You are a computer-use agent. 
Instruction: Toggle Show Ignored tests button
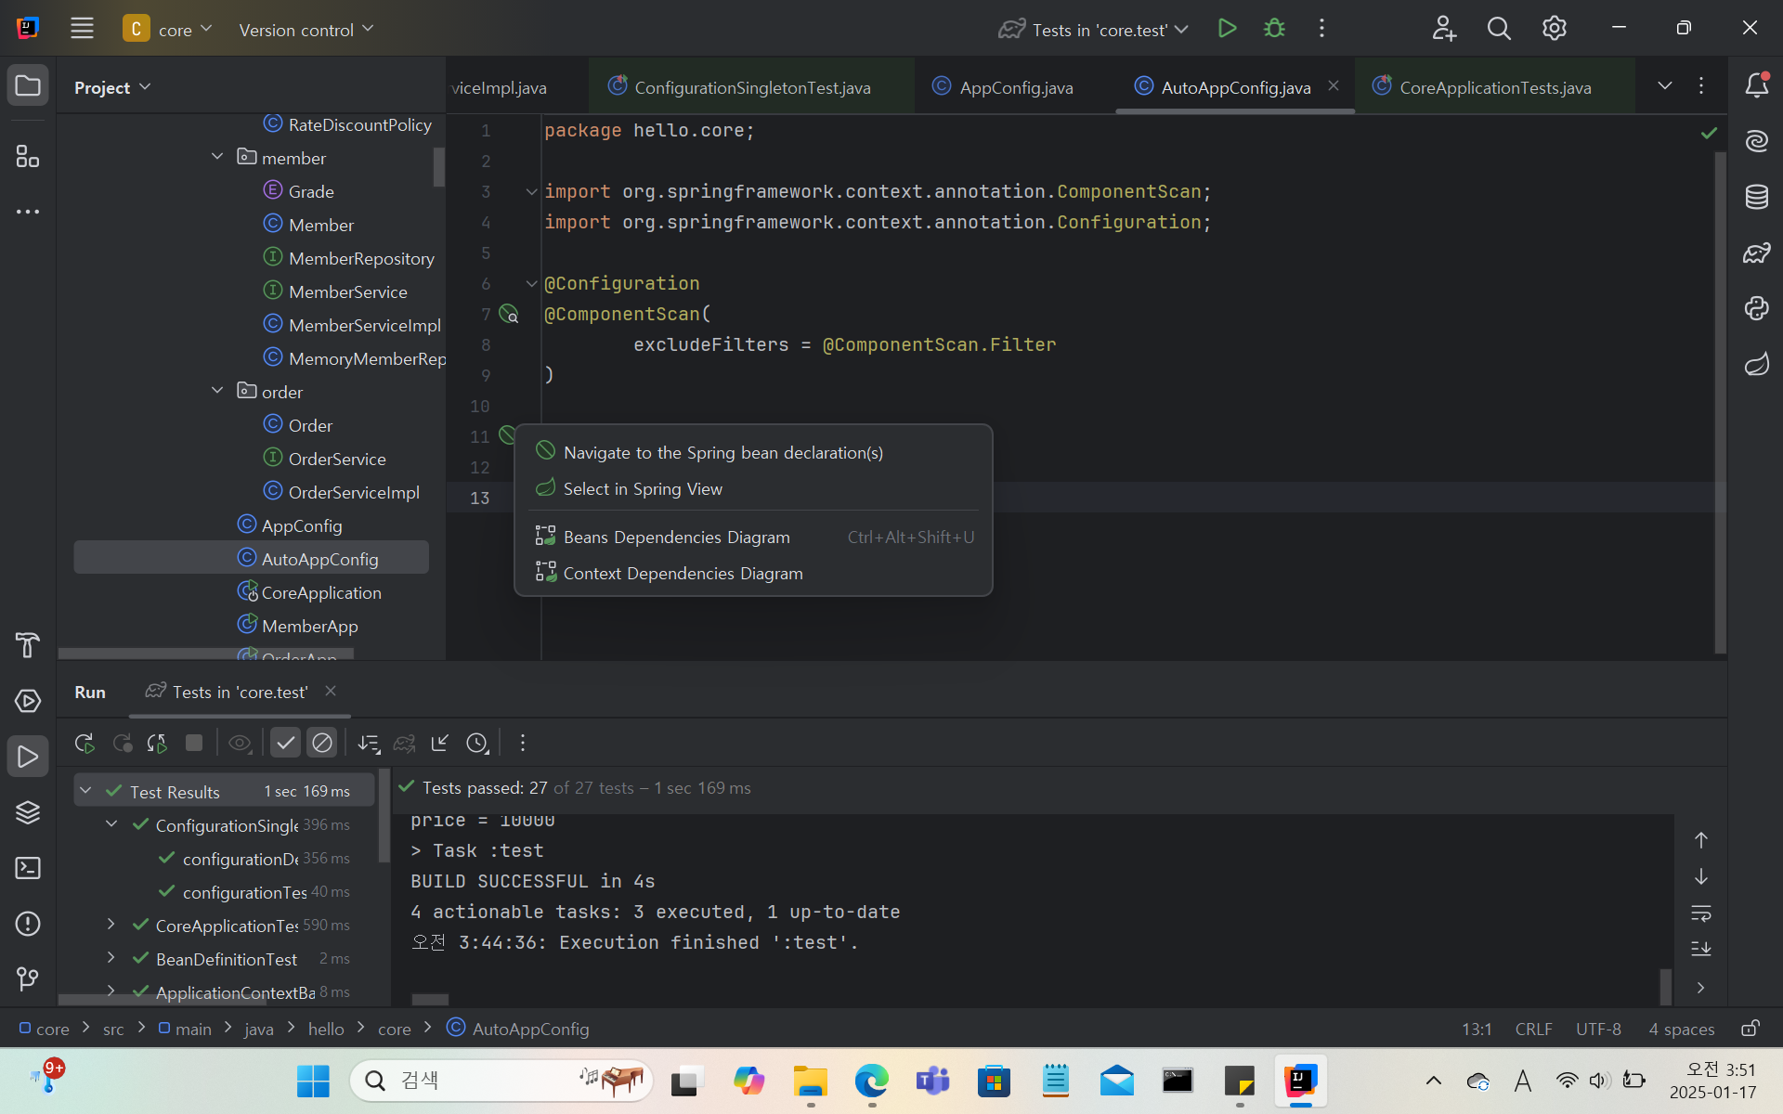(x=322, y=743)
